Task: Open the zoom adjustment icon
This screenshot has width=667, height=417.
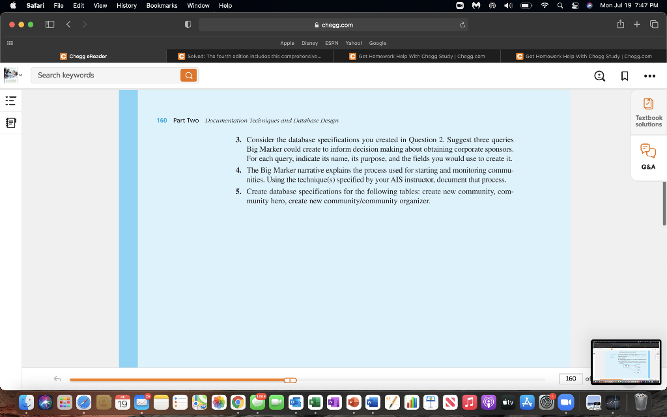Action: (x=599, y=76)
